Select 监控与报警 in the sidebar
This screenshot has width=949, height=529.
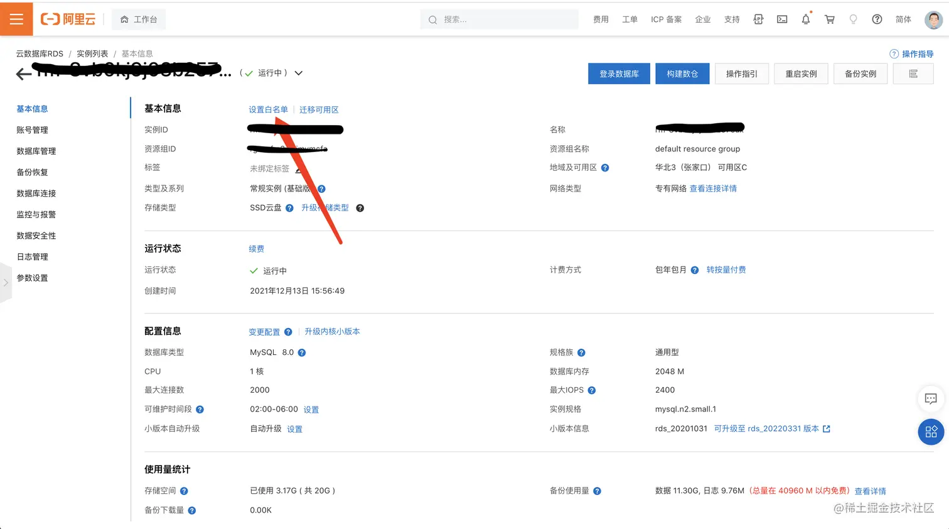(x=36, y=214)
